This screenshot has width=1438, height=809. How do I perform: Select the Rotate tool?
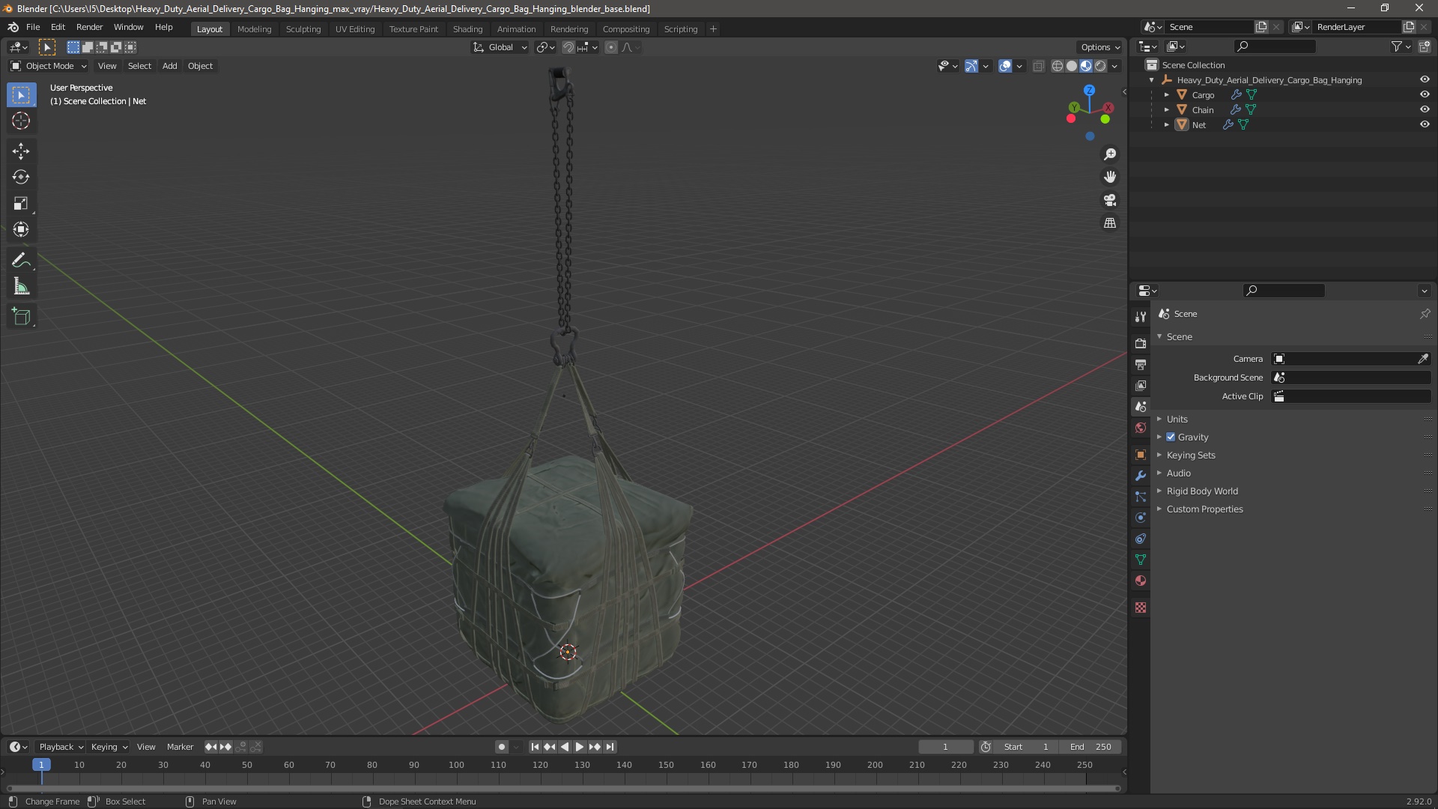pos(21,178)
